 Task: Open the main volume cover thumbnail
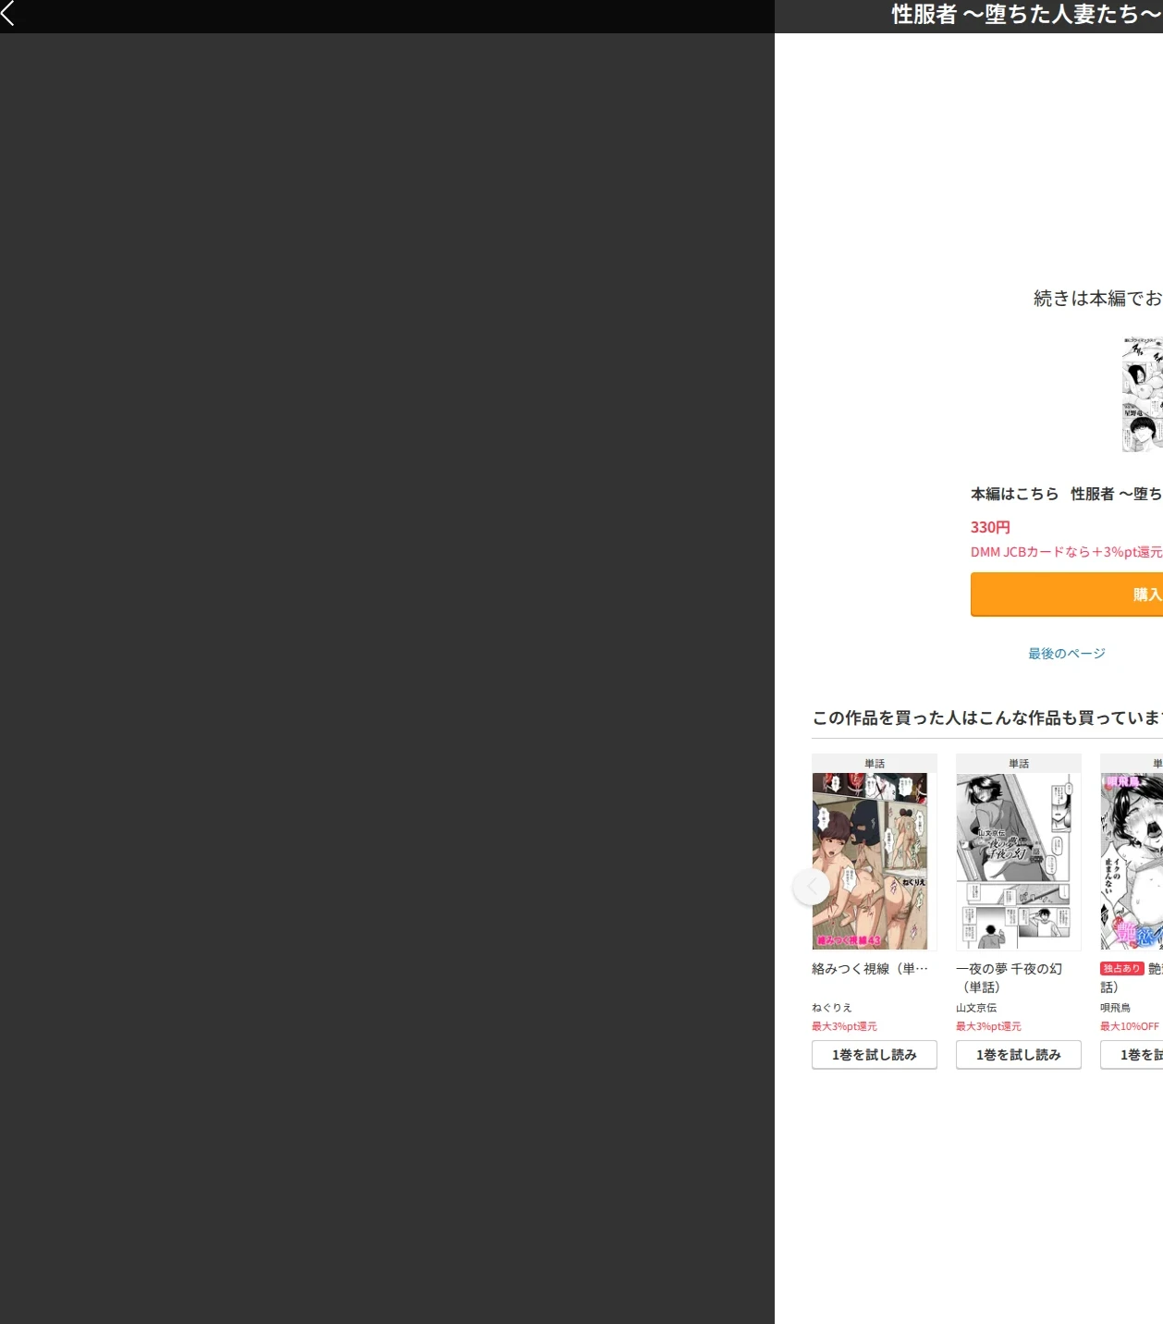[1143, 395]
